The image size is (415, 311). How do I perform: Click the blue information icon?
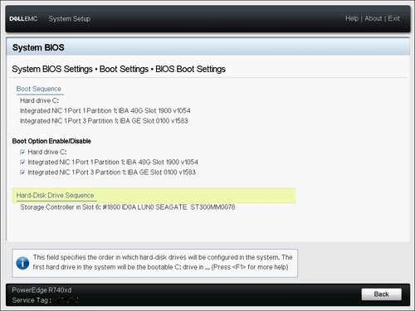[x=22, y=263]
